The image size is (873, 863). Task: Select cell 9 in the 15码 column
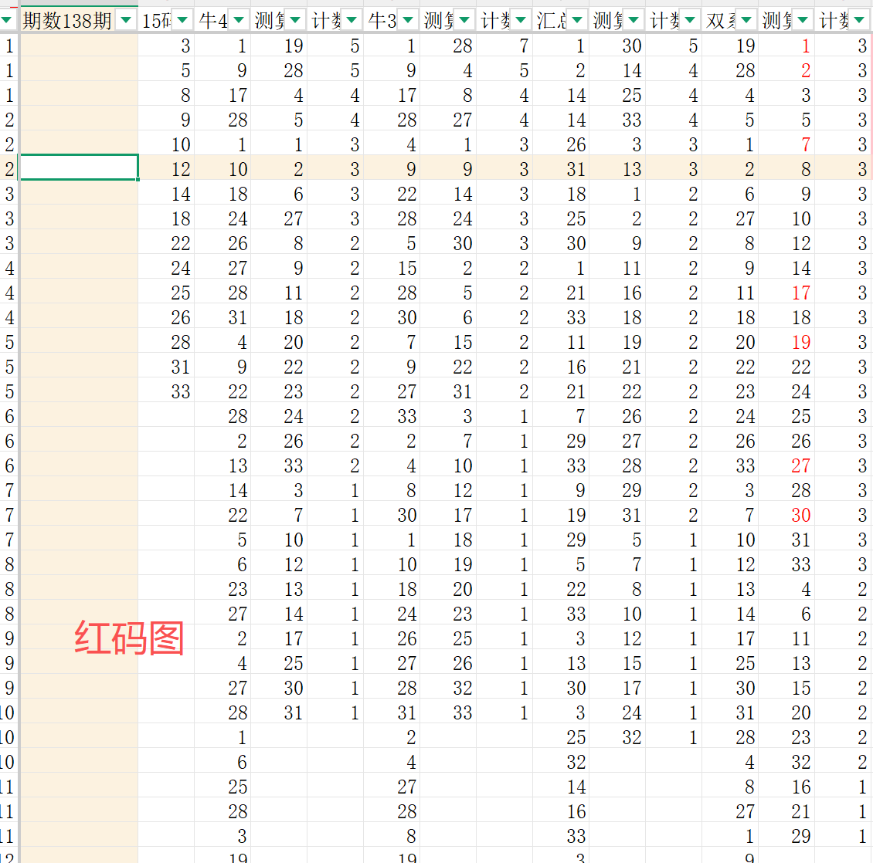[x=166, y=120]
